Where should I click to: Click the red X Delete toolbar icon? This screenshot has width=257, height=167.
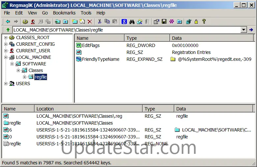coord(90,21)
